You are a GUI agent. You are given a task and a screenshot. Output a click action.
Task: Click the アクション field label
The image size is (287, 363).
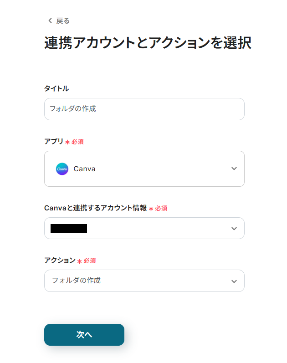pos(60,260)
